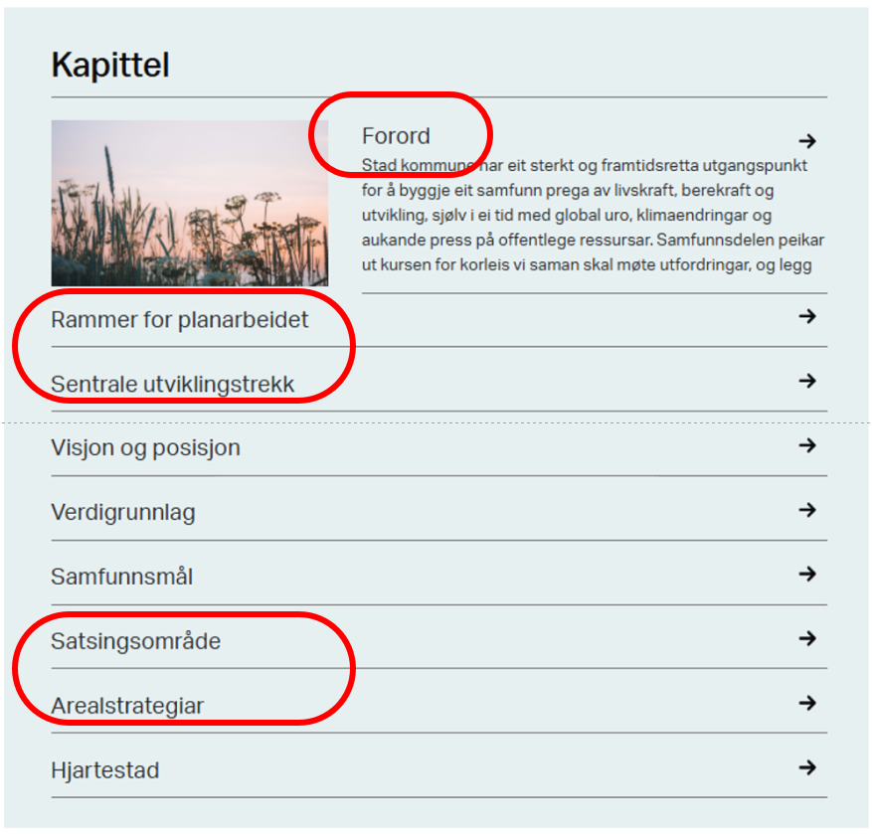Screen dimensions: 872x834
Task: Click the arrow next to Samfunnsmål
Action: 806,574
